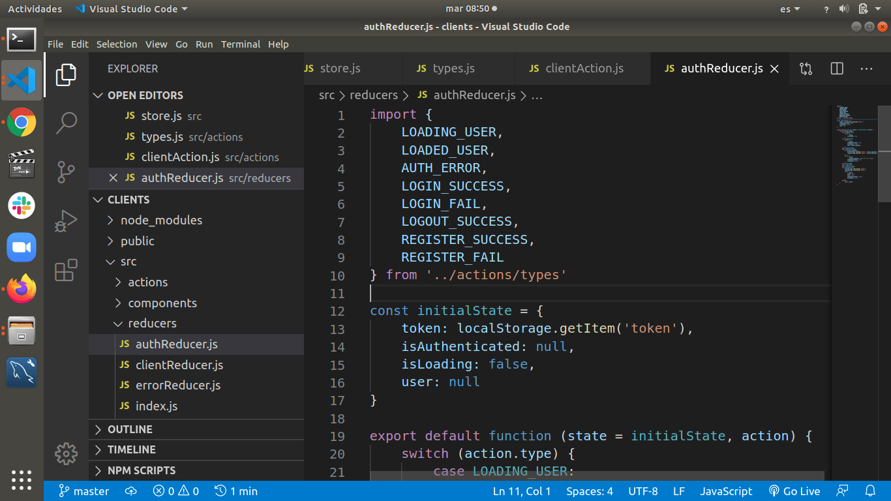Open the Source Control view
The image size is (891, 501).
[x=66, y=172]
